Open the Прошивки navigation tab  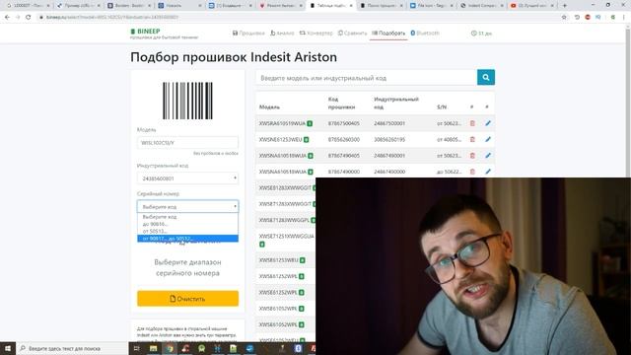[x=248, y=33]
